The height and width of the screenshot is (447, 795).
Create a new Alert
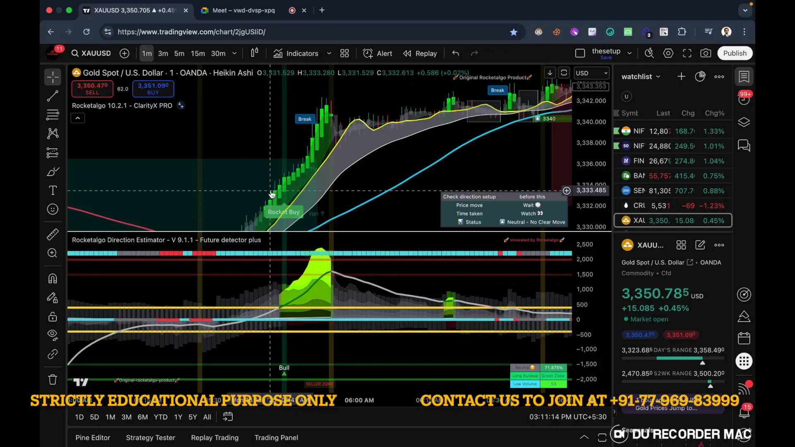coord(378,53)
